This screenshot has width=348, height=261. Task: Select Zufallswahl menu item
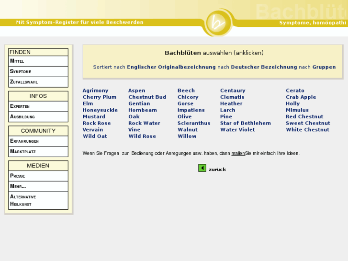click(38, 82)
